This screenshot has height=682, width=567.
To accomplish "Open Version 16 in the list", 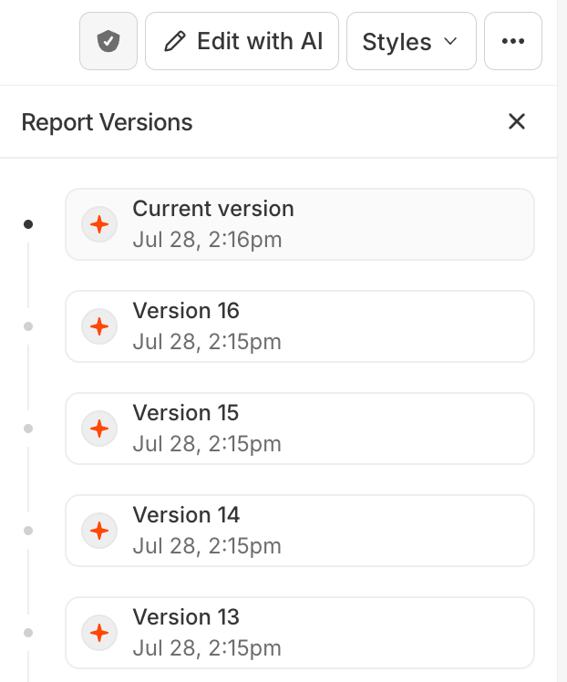I will [x=300, y=326].
